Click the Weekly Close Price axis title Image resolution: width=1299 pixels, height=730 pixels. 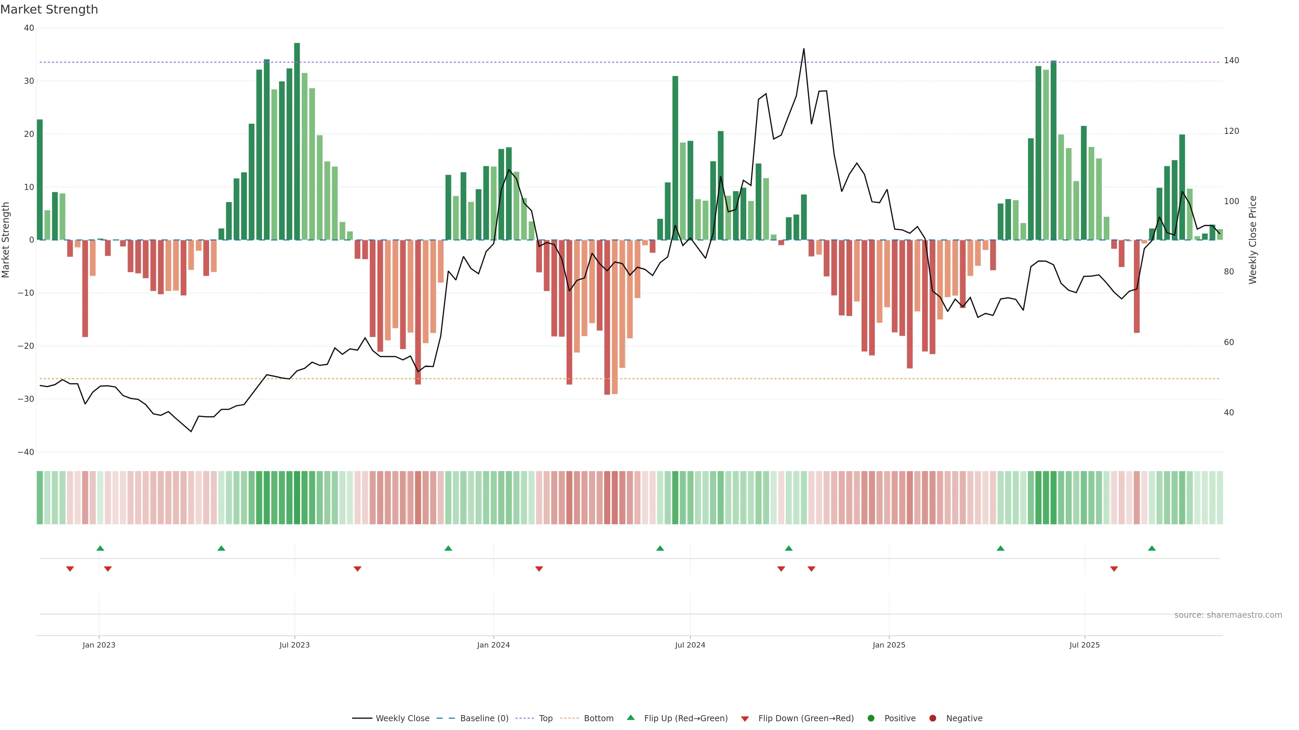pos(1253,240)
